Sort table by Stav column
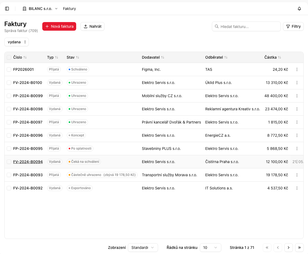This screenshot has width=308, height=254. (x=73, y=57)
